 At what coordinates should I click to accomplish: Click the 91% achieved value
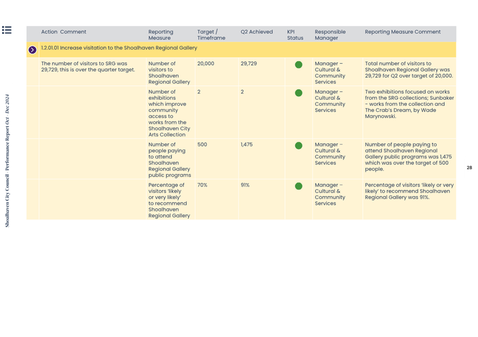pos(245,186)
